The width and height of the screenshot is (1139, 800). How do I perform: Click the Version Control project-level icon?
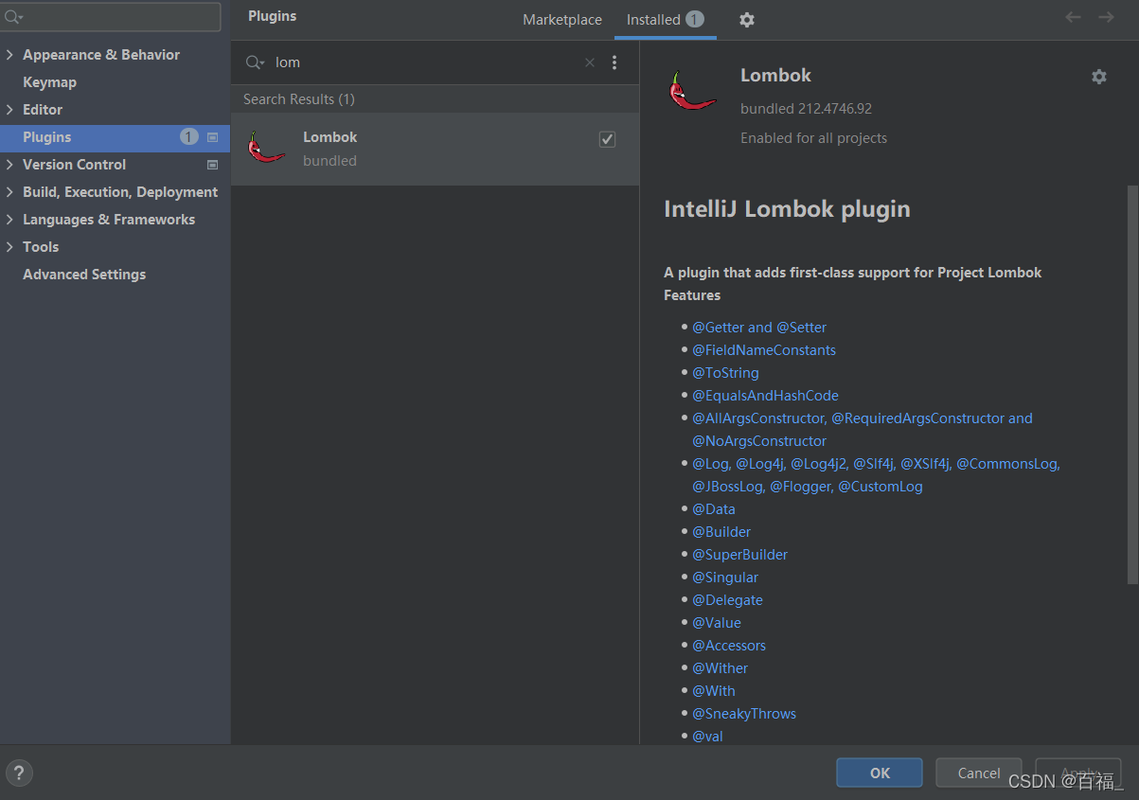[212, 165]
